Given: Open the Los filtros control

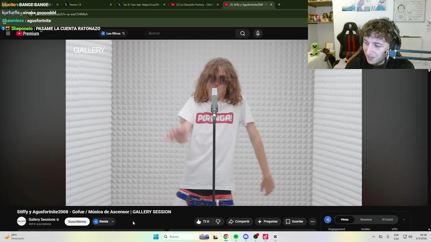Looking at the screenshot, I should (x=113, y=33).
